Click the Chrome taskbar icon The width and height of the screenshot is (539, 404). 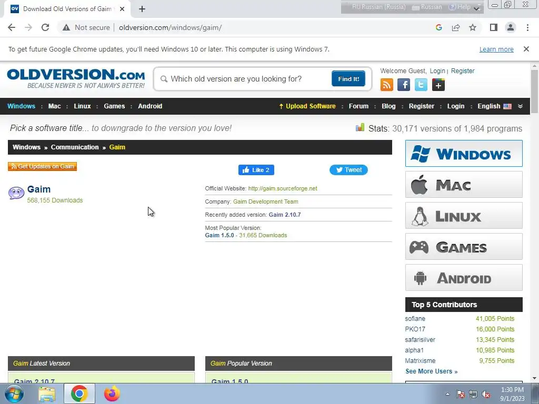[79, 393]
